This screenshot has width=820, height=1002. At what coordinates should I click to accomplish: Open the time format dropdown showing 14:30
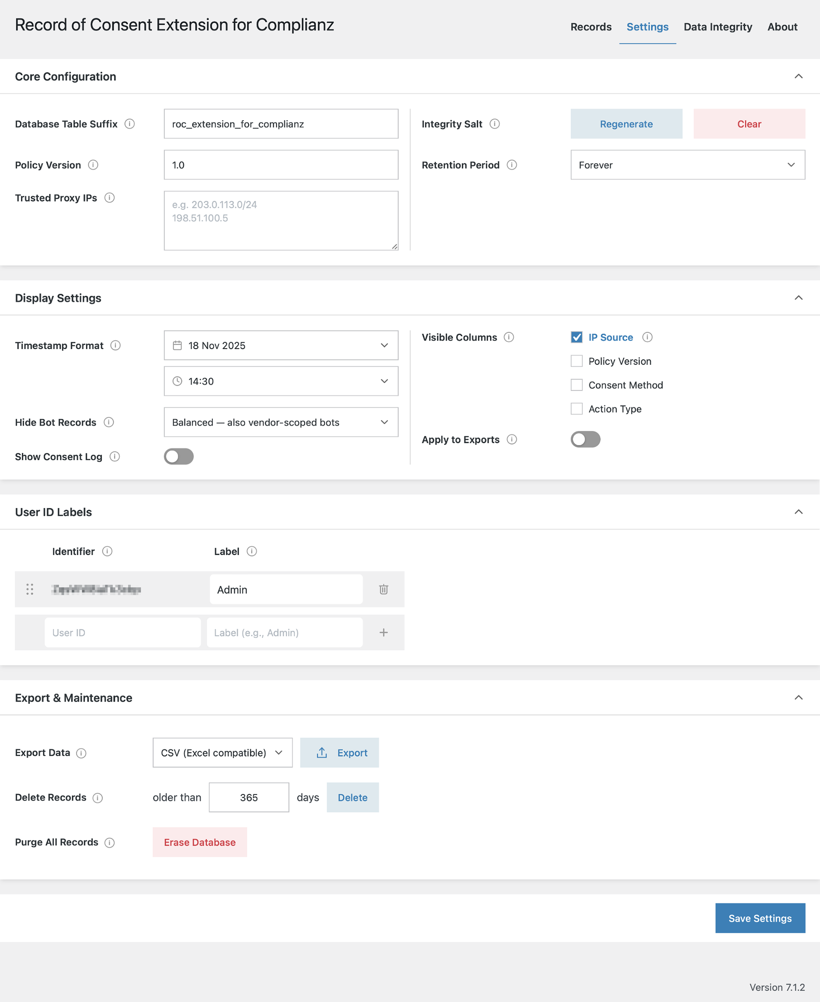(281, 381)
